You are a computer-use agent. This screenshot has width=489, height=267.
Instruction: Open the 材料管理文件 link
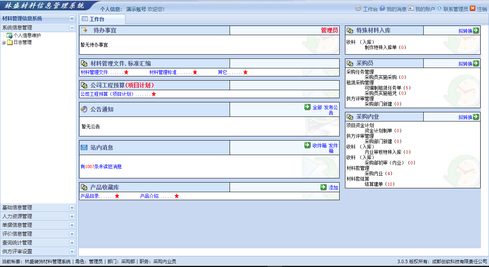[x=94, y=72]
